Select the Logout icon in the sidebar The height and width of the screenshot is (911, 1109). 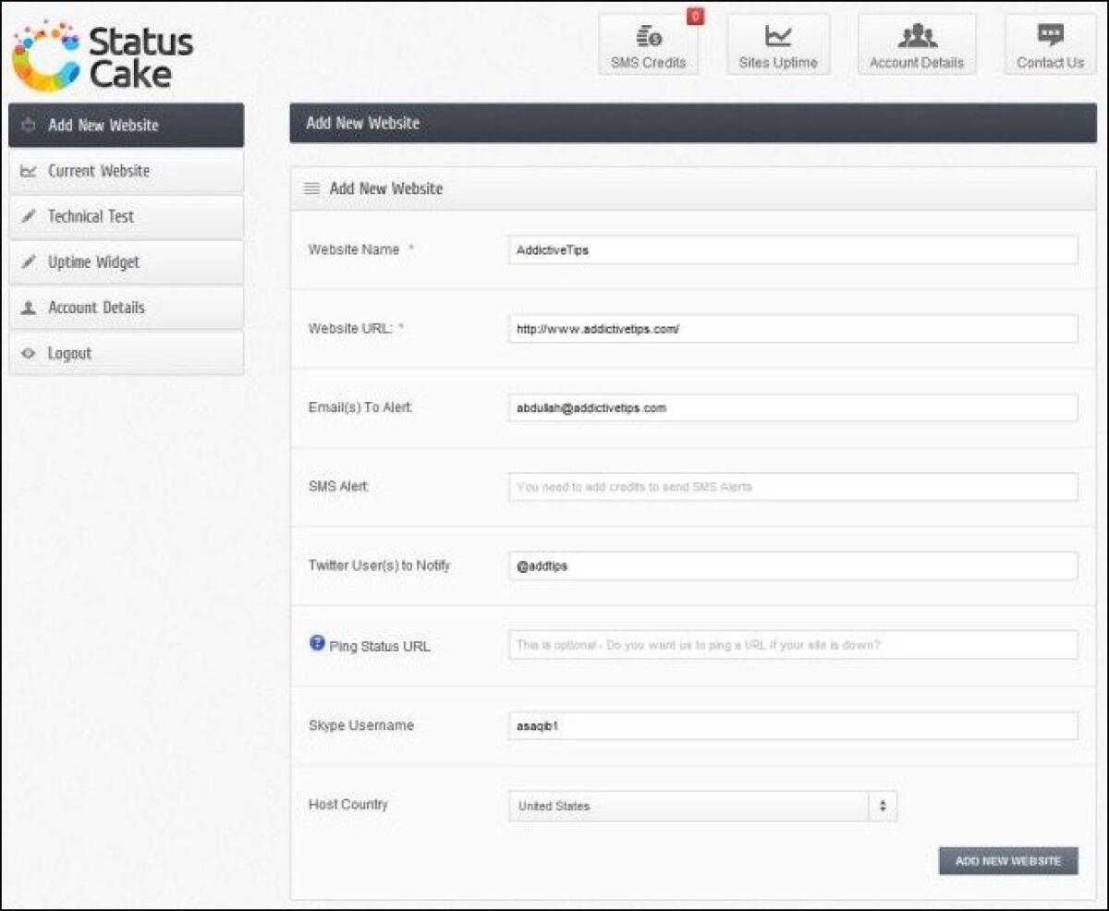pyautogui.click(x=29, y=353)
